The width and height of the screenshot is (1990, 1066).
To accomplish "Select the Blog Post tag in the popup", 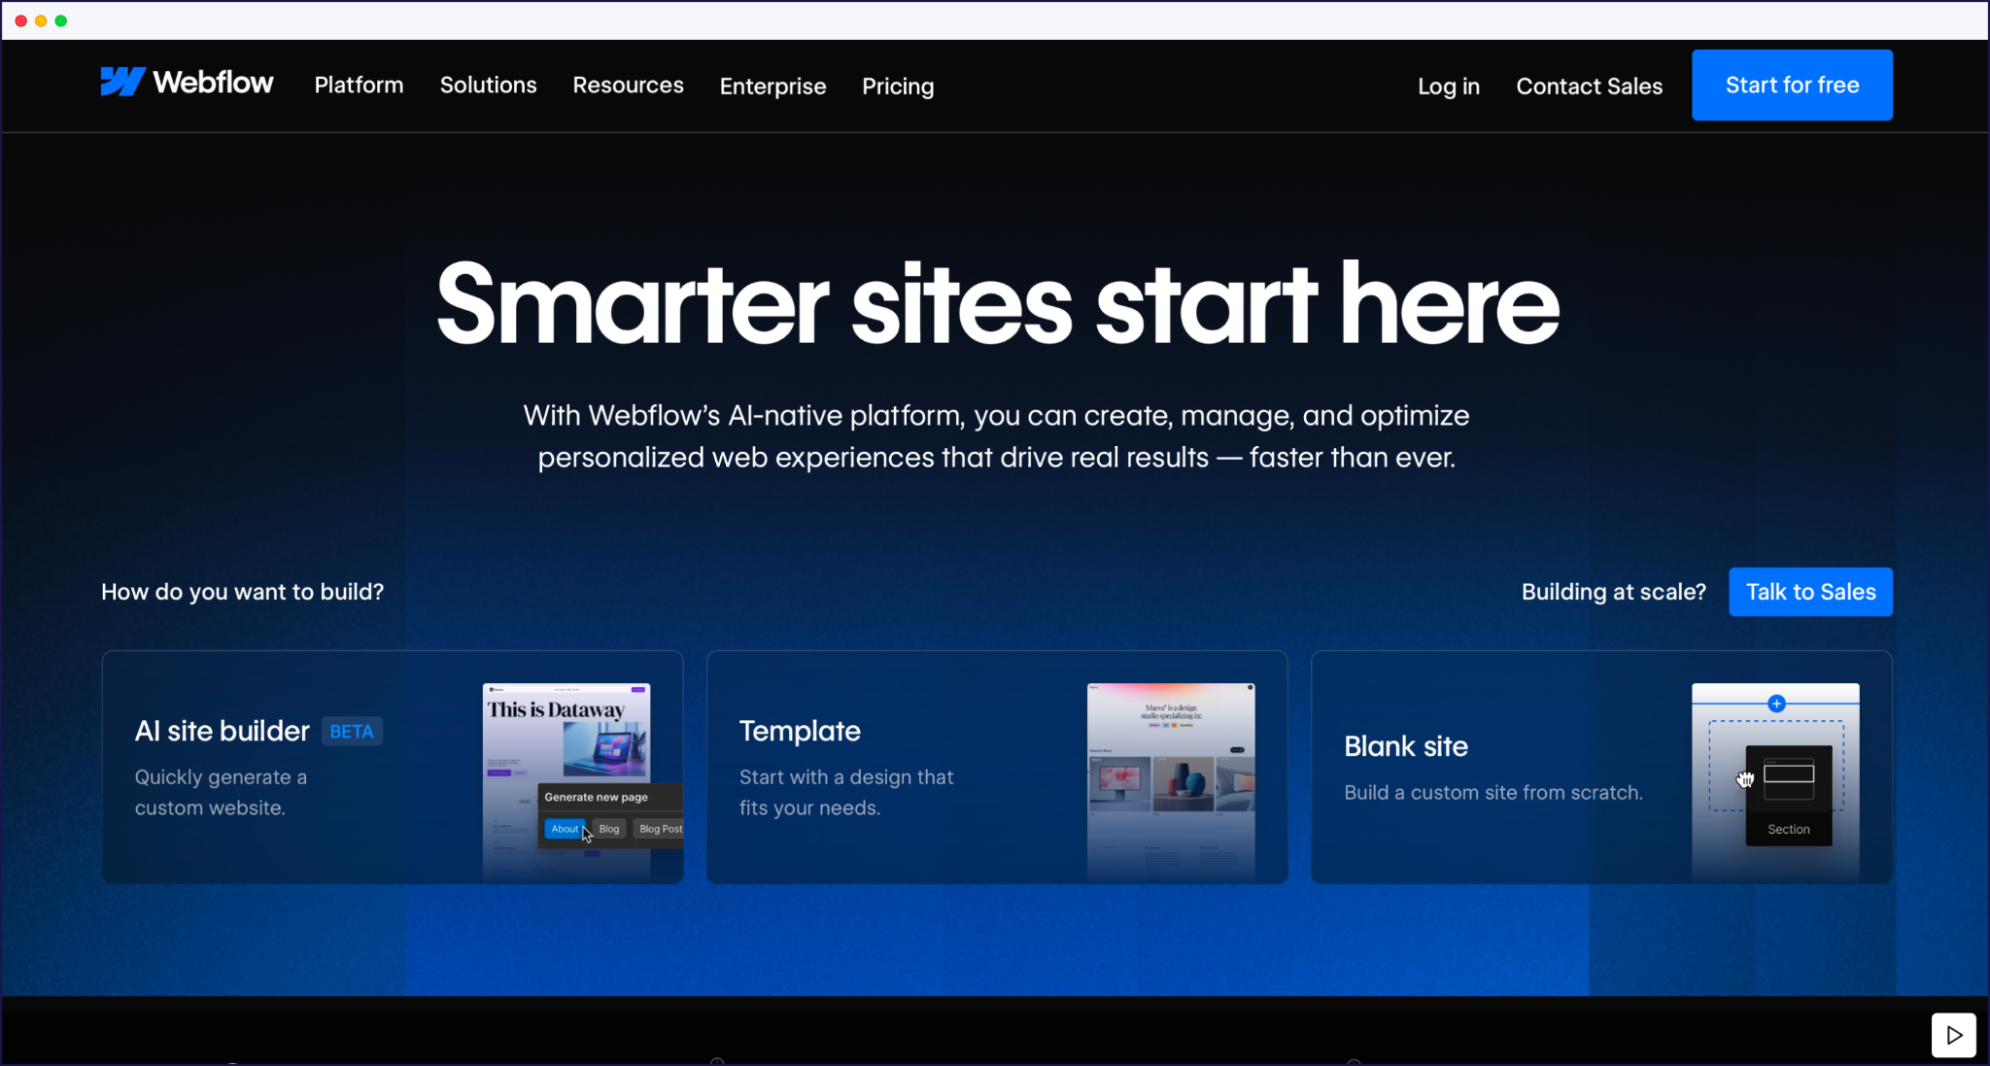I will click(x=660, y=829).
